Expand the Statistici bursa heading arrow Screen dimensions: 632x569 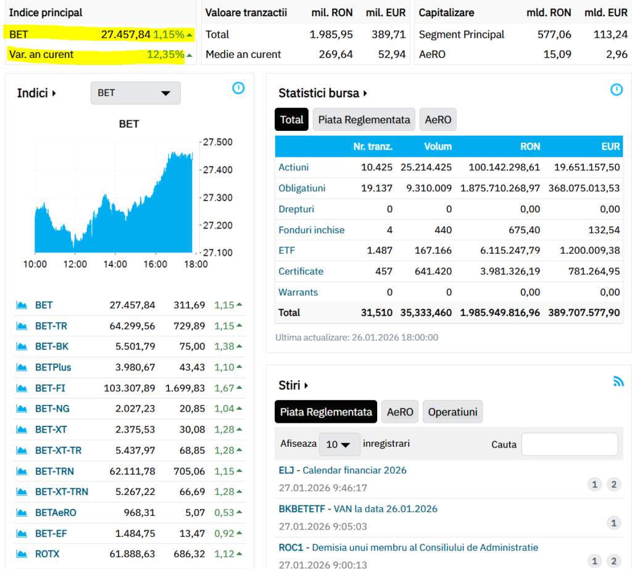[365, 94]
